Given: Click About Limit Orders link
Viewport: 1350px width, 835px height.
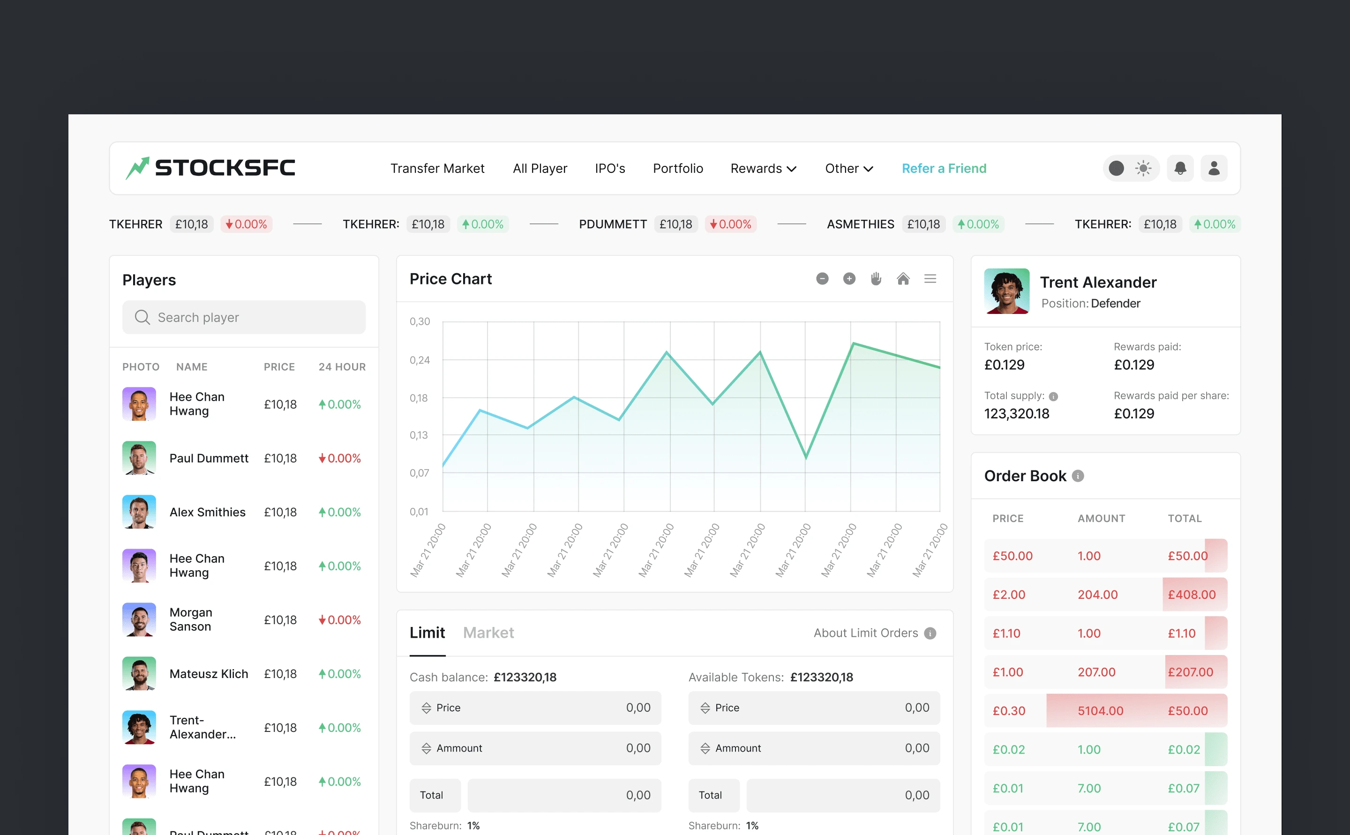Looking at the screenshot, I should 866,634.
